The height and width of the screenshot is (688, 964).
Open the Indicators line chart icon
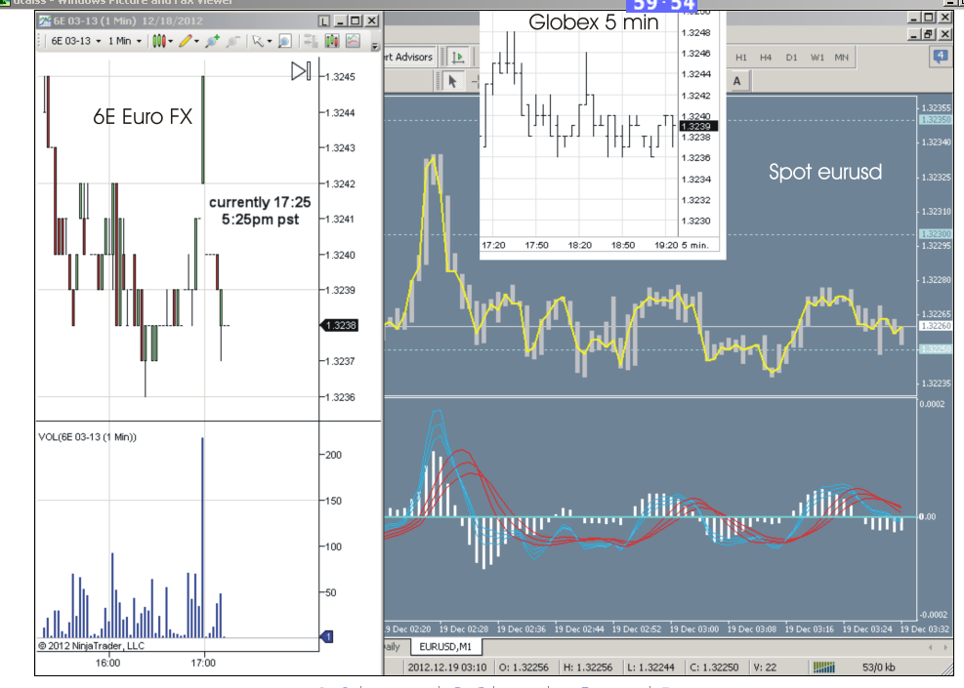click(x=353, y=41)
